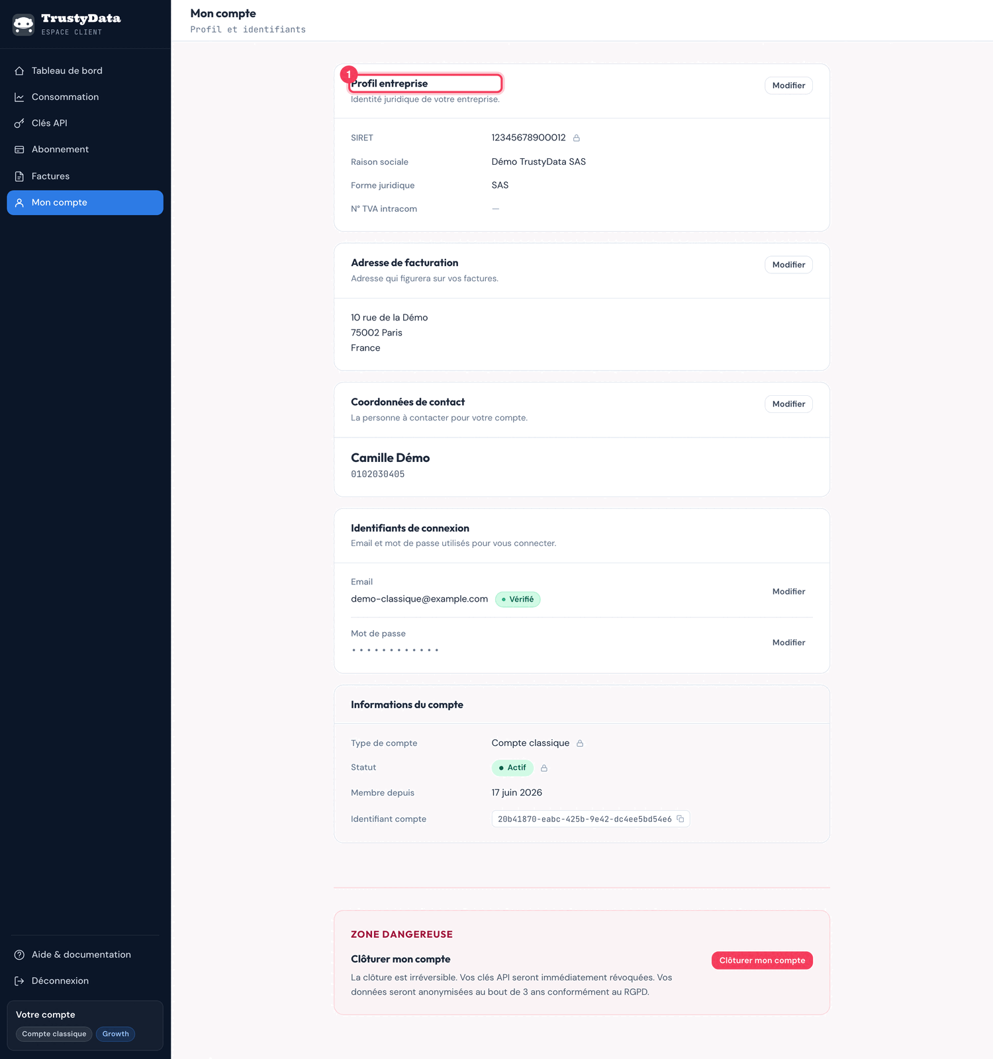Click the account identifier 20b41870-eabc-425b-9e42-dc4ee5bd54e6
The width and height of the screenshot is (993, 1059).
[585, 819]
